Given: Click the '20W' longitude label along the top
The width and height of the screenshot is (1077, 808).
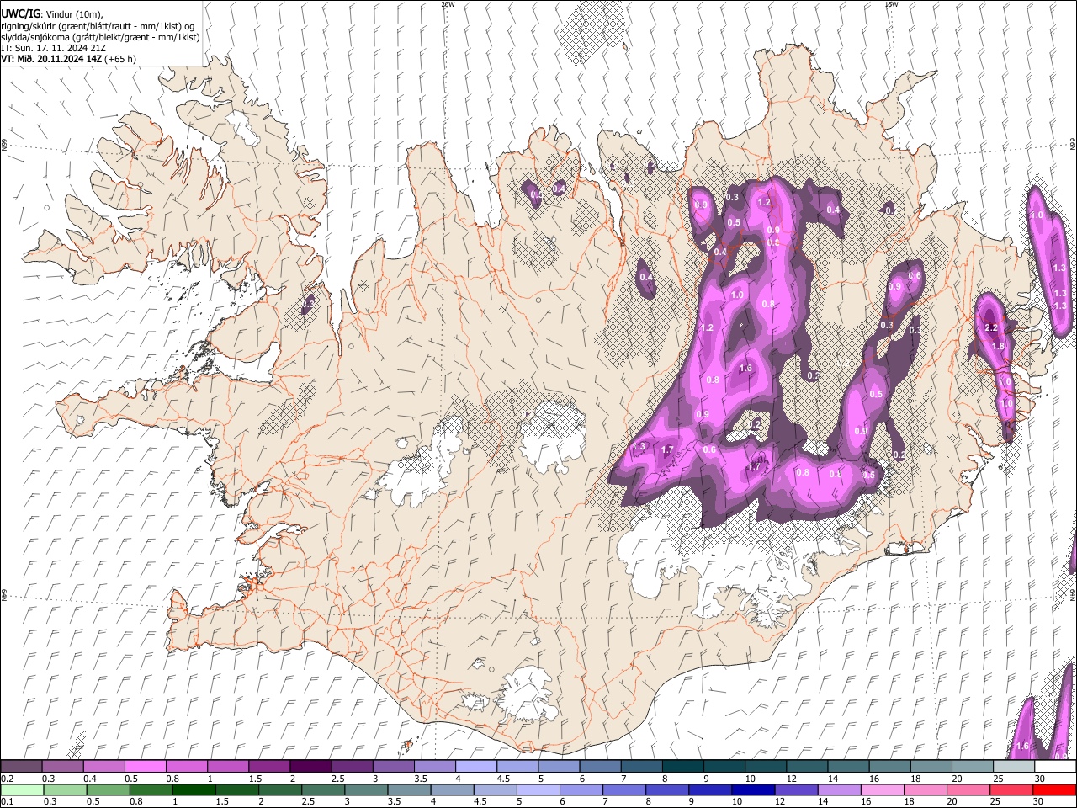Looking at the screenshot, I should 448,4.
